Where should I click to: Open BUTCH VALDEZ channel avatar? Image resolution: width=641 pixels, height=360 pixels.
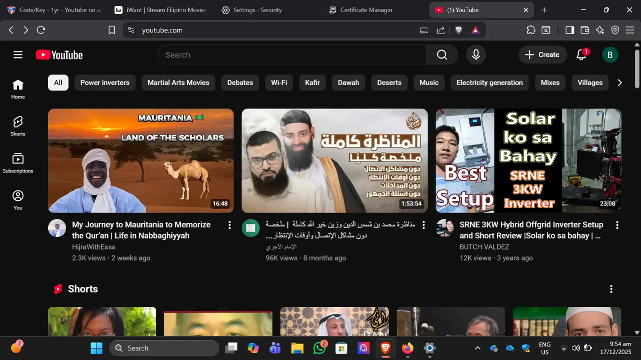coord(445,228)
